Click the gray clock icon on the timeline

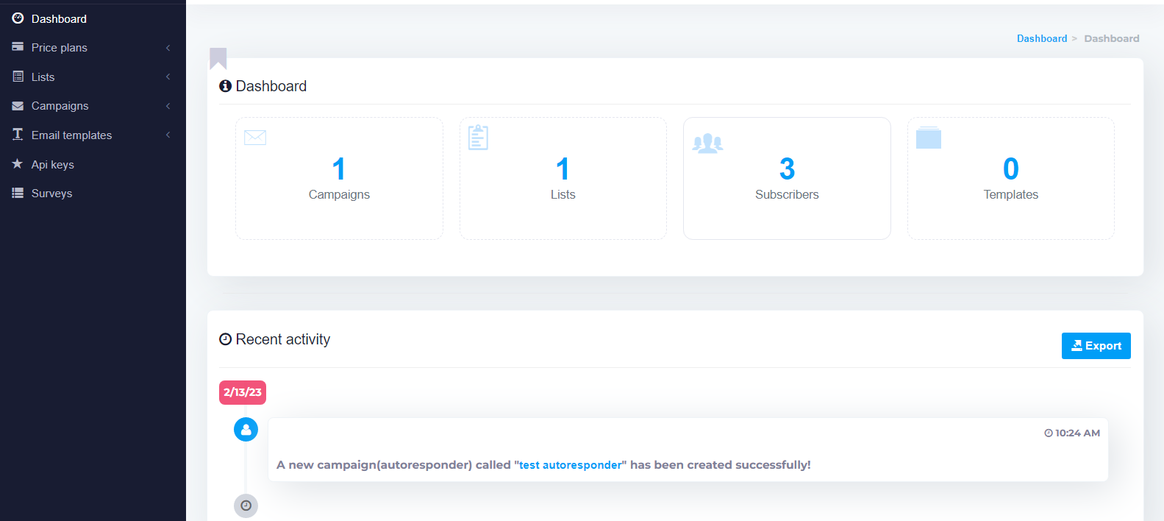click(x=246, y=506)
